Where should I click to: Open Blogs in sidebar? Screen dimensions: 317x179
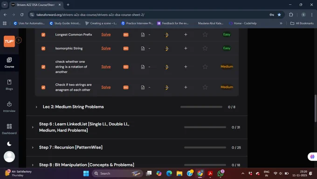click(9, 85)
